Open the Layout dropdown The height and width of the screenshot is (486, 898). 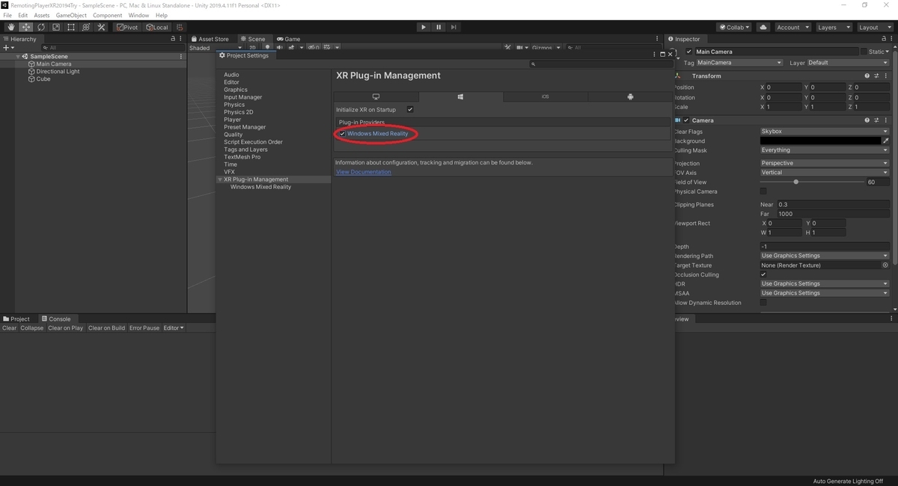pos(874,27)
